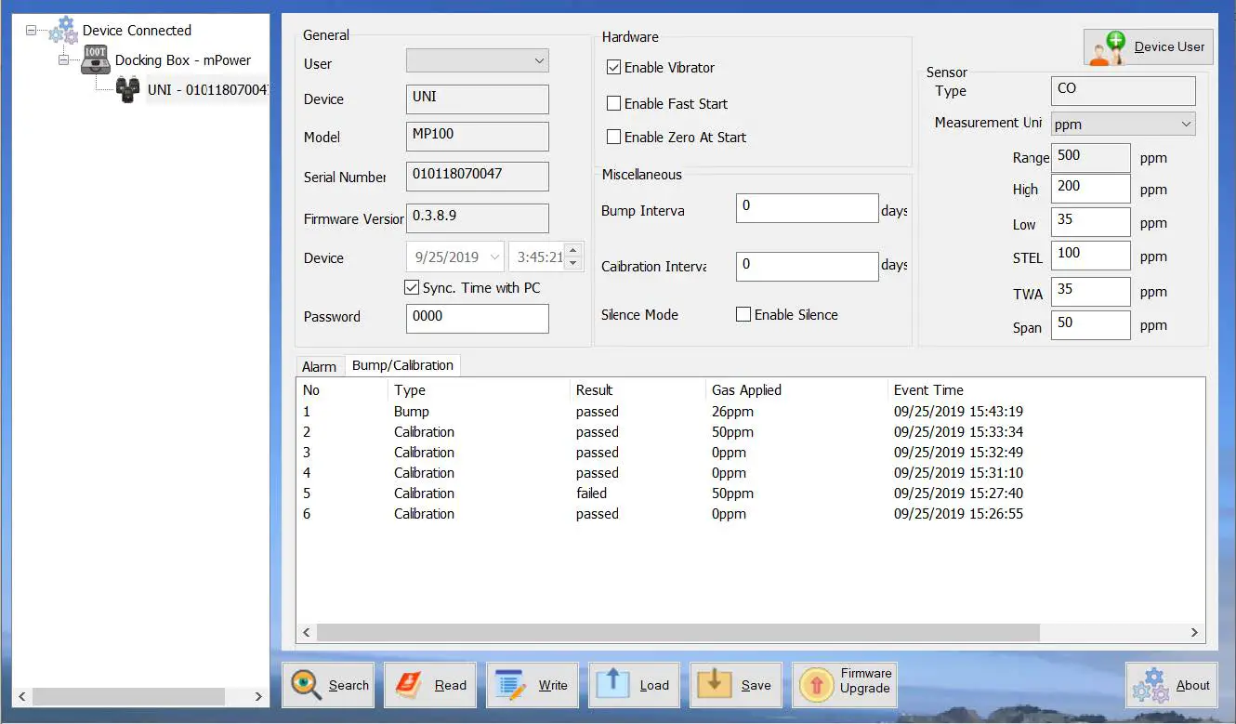Click the horizontal scrollbar in event log
Viewport: 1236px width, 724px height.
[677, 632]
